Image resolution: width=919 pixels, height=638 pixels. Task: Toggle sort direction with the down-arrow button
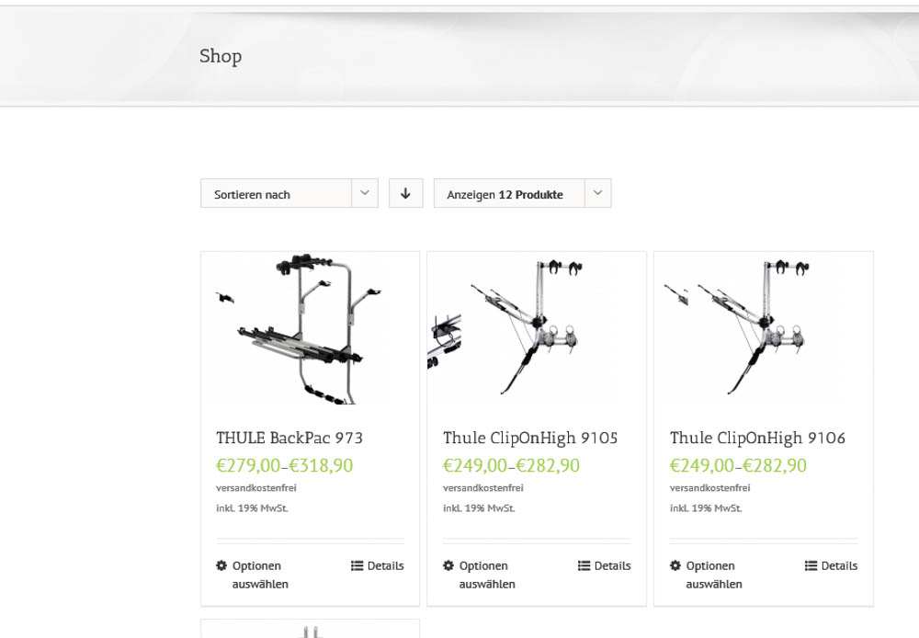click(405, 193)
